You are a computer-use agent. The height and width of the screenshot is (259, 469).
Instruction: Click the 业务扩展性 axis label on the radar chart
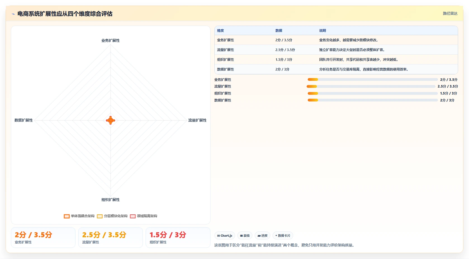tap(110, 41)
